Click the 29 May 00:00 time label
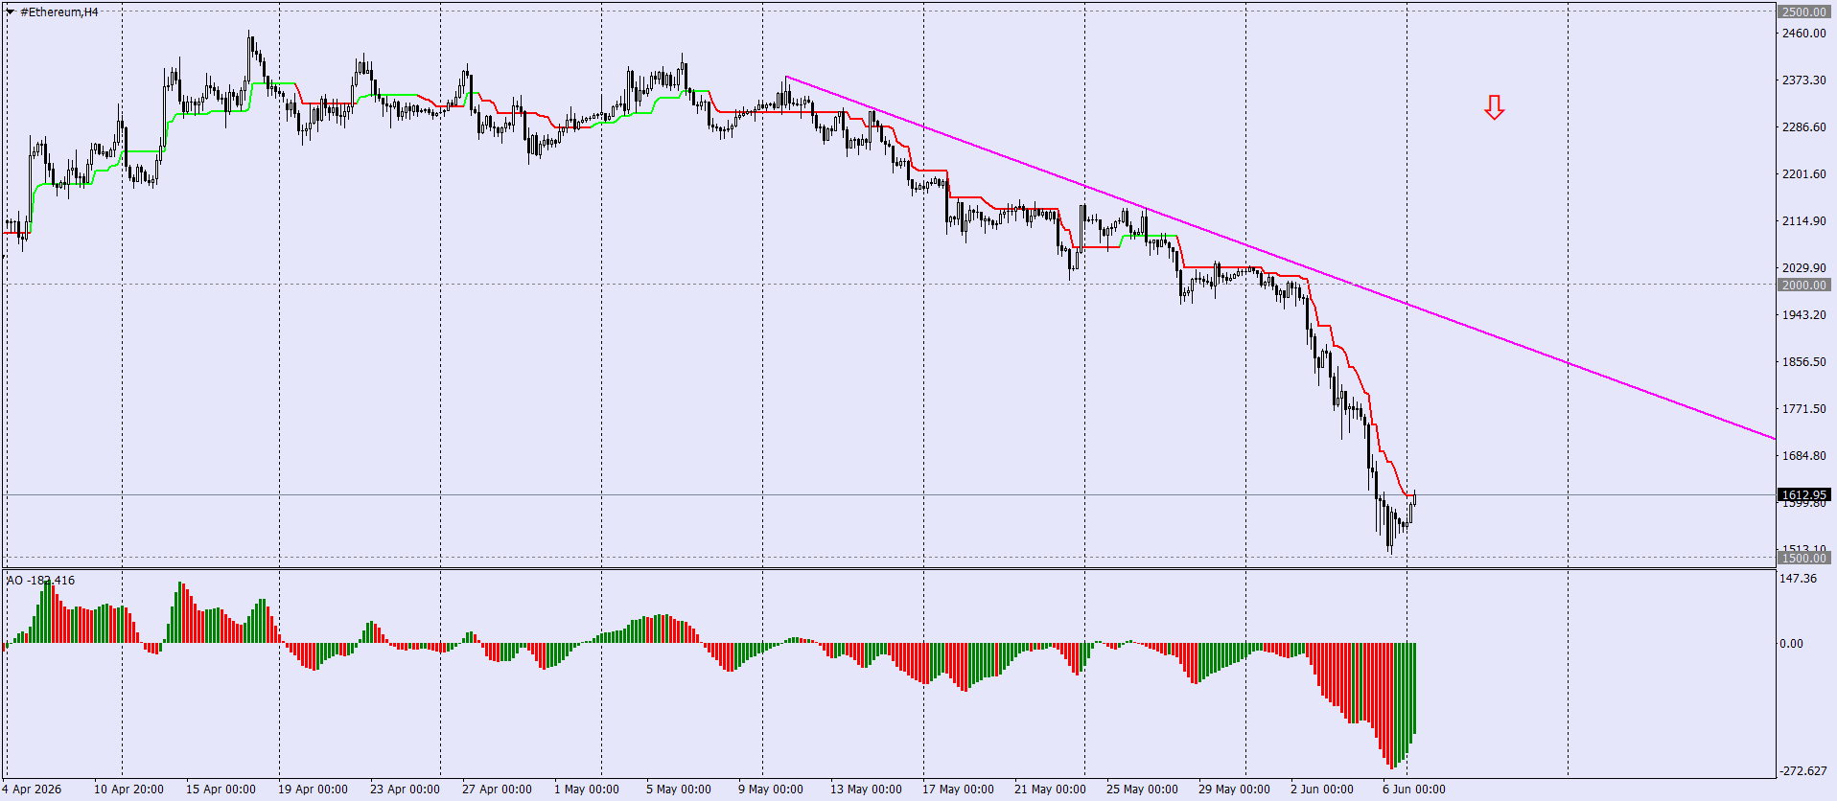The height and width of the screenshot is (801, 1837). pyautogui.click(x=1234, y=790)
